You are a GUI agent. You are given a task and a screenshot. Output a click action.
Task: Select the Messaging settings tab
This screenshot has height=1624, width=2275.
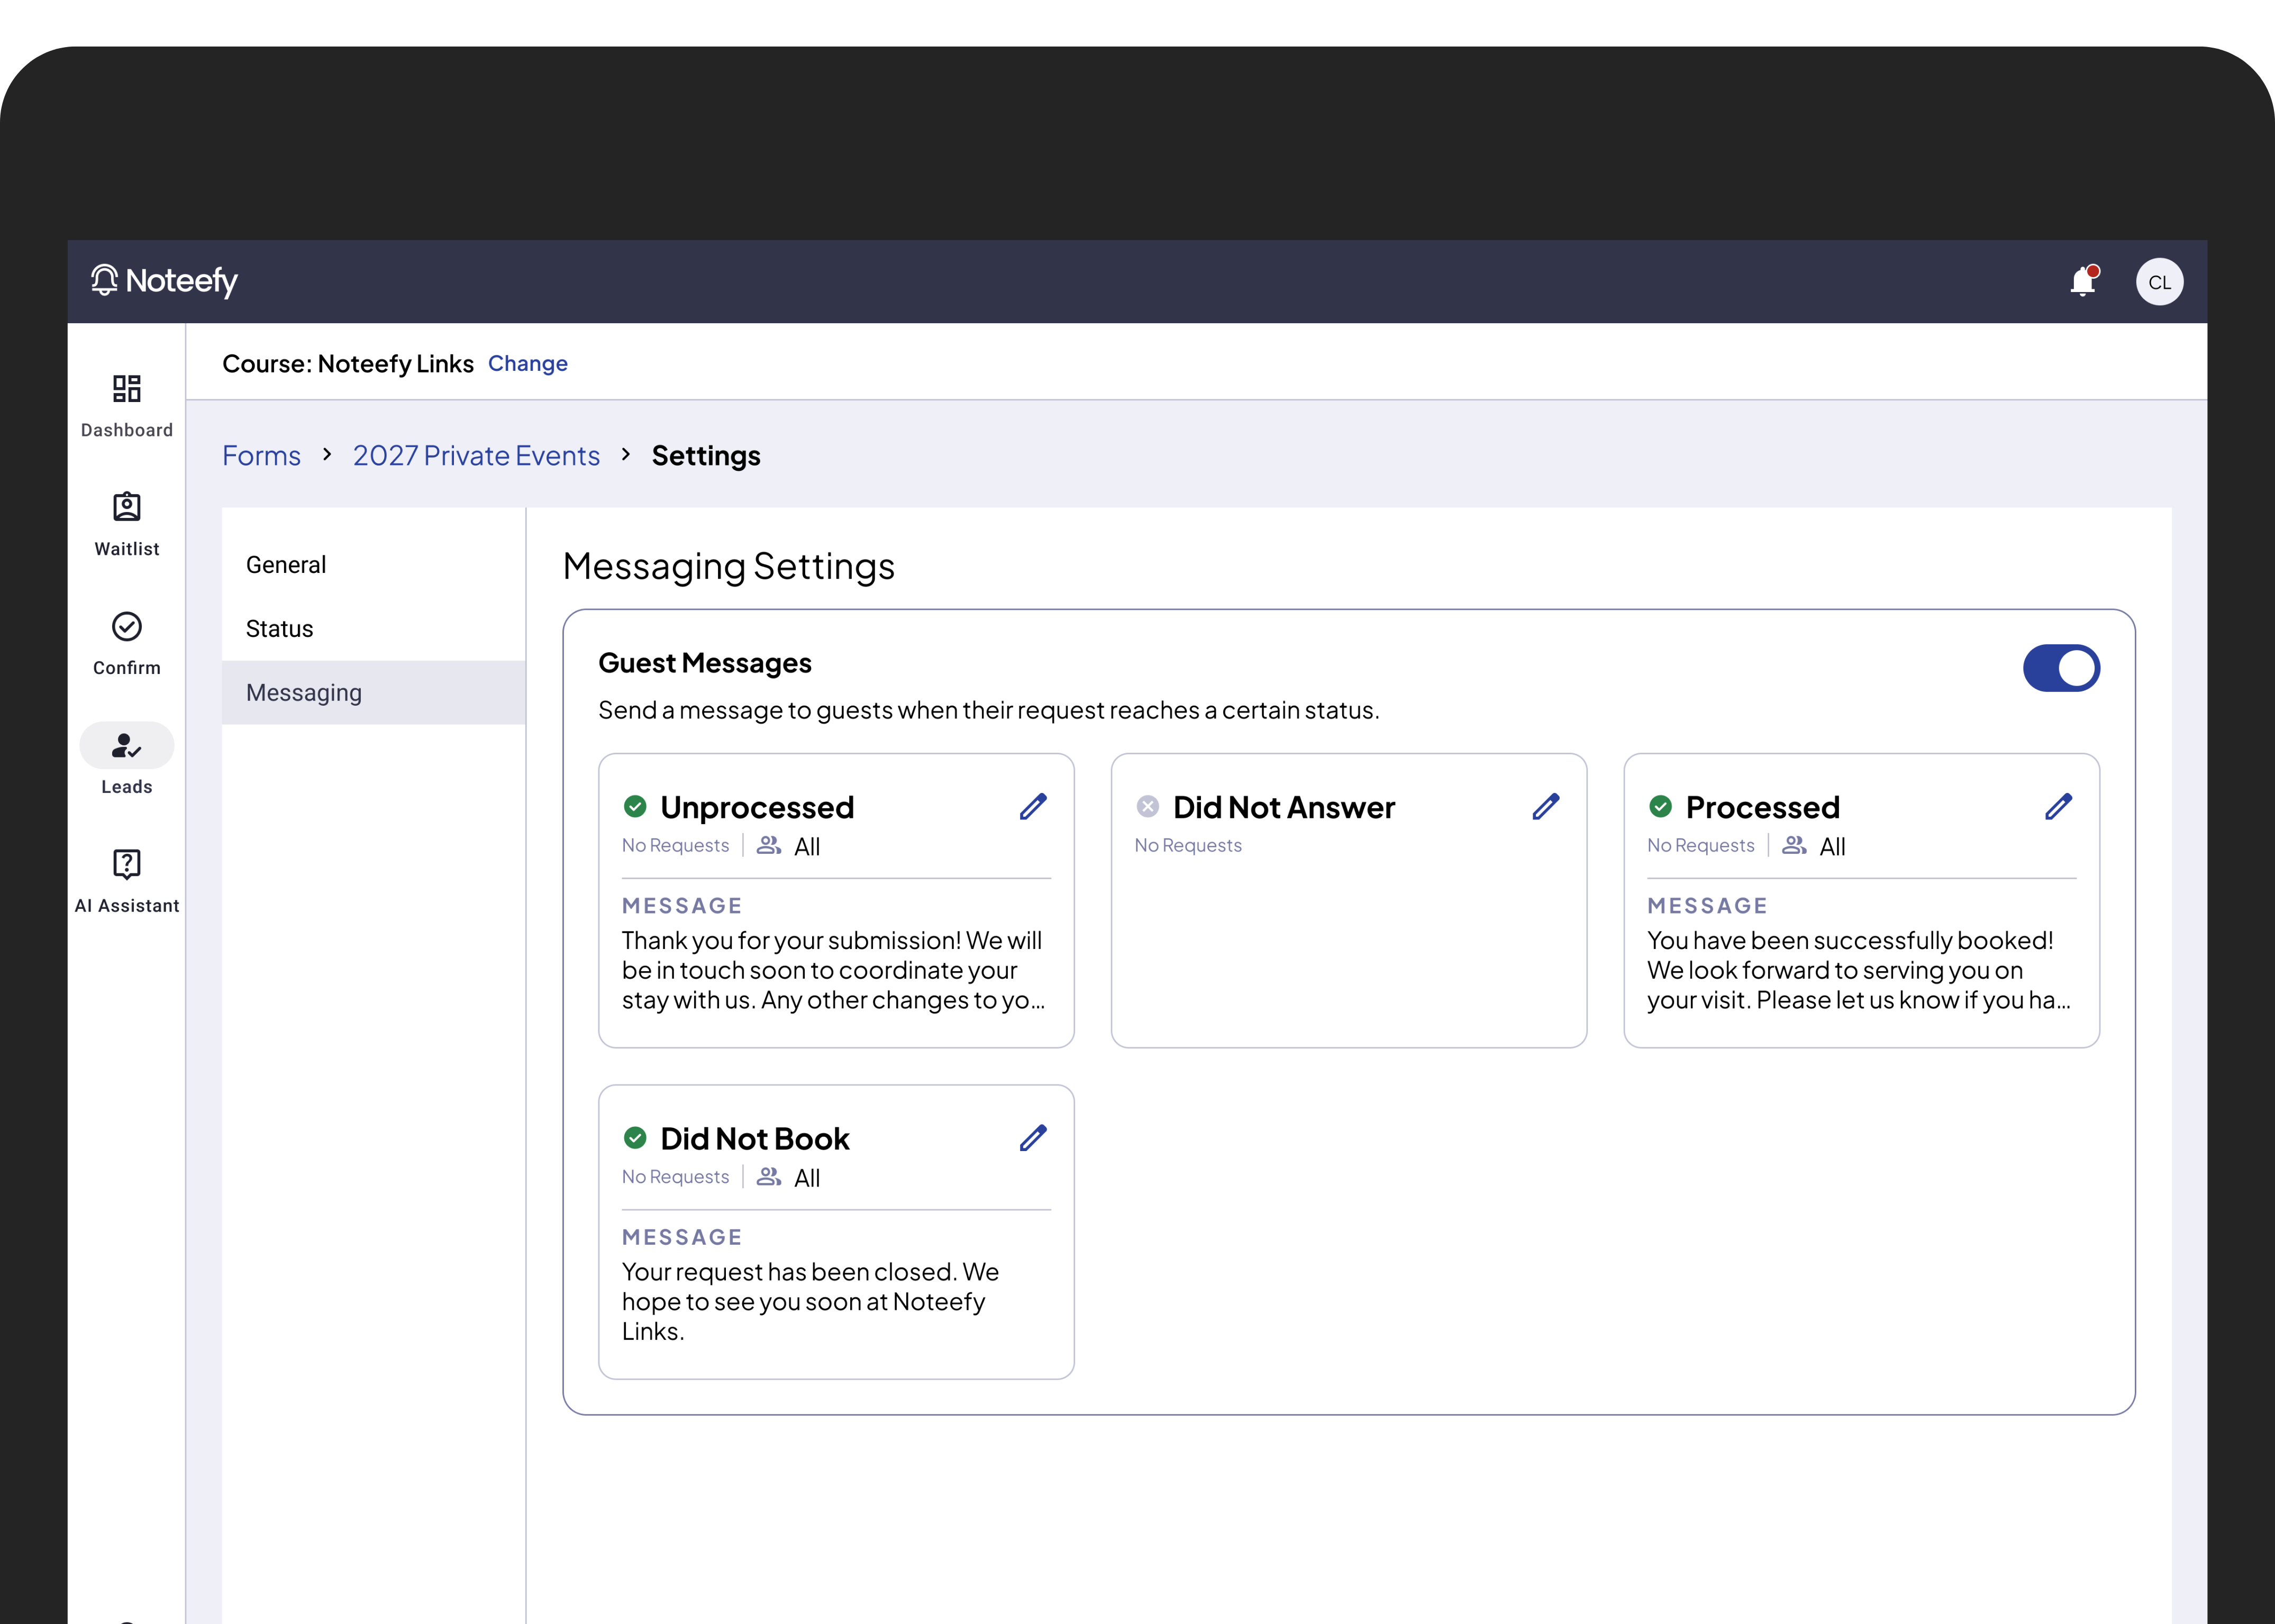point(304,693)
